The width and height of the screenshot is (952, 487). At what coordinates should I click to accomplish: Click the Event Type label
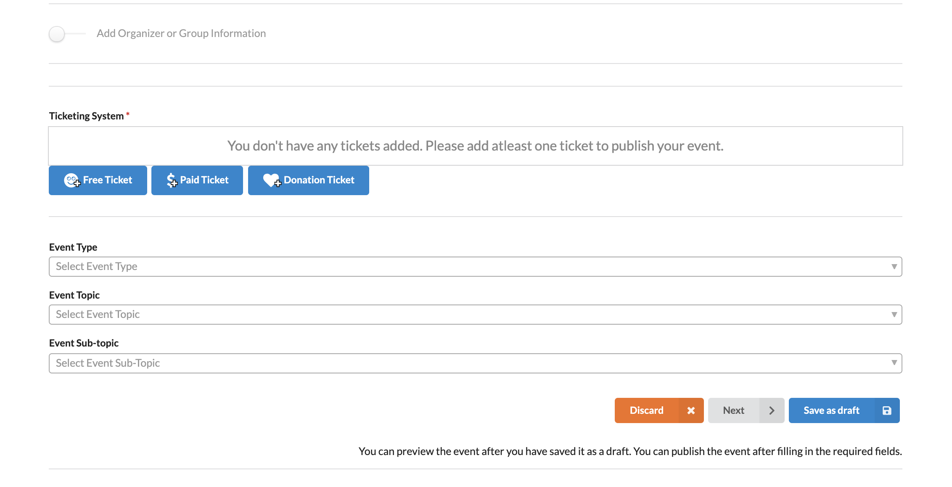pyautogui.click(x=73, y=247)
